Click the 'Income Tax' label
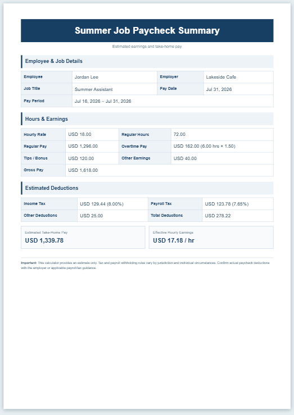This screenshot has width=294, height=415. coord(34,204)
